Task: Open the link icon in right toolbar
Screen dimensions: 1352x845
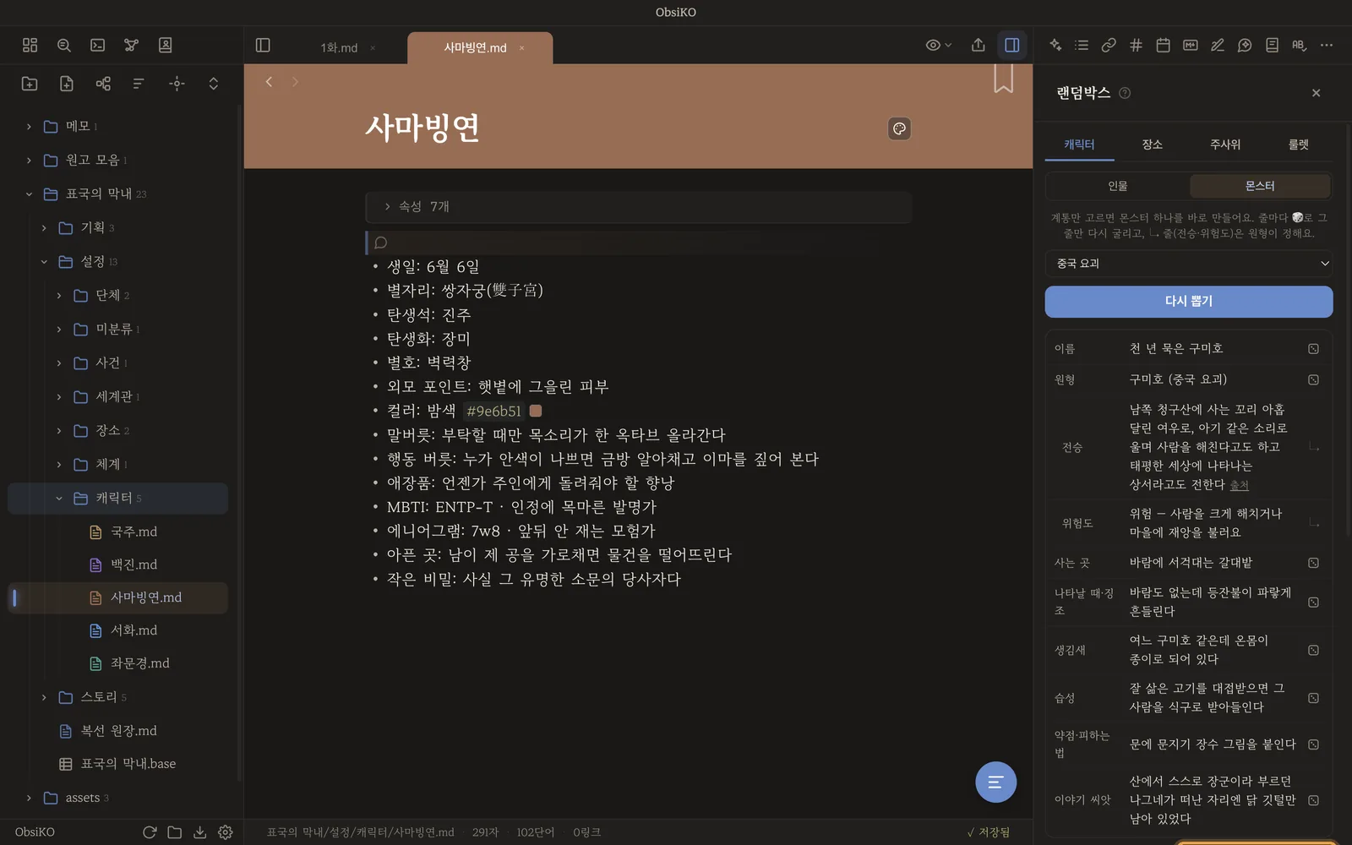Action: click(1109, 46)
